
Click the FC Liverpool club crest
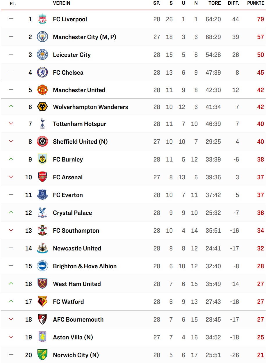click(42, 19)
